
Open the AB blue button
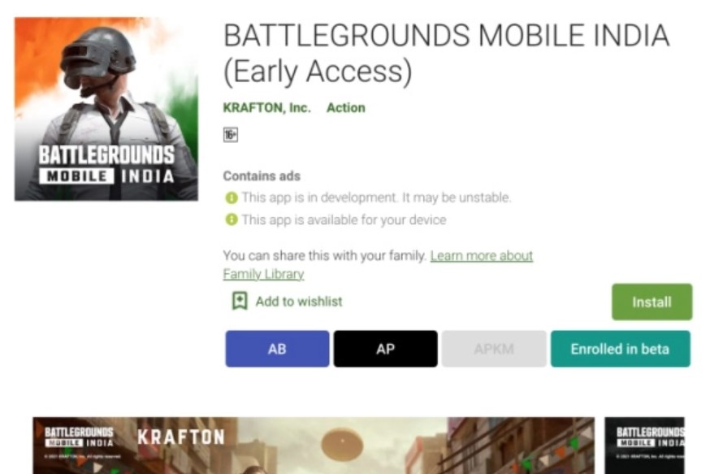click(277, 349)
